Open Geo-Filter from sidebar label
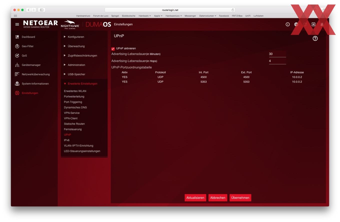This screenshot has height=222, width=340. click(27, 46)
